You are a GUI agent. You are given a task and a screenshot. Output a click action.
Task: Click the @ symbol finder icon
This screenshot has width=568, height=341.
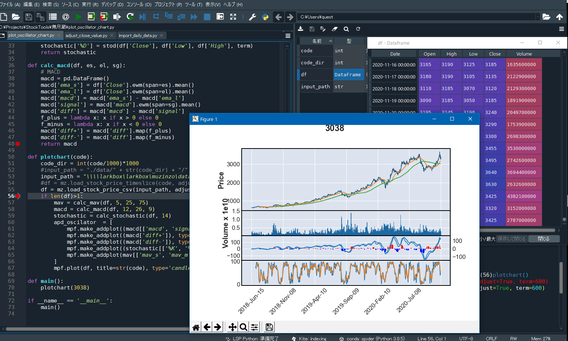(66, 17)
